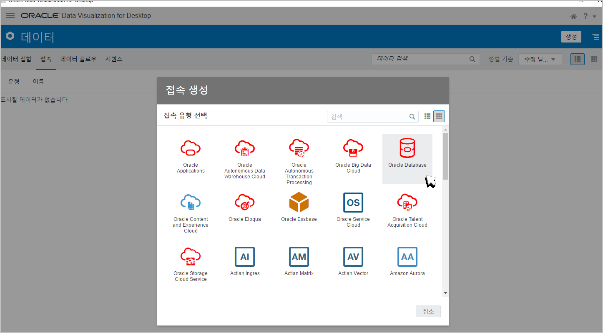Viewport: 603px width, 333px height.
Task: Select the Amazon Aurora connection
Action: pos(407,262)
